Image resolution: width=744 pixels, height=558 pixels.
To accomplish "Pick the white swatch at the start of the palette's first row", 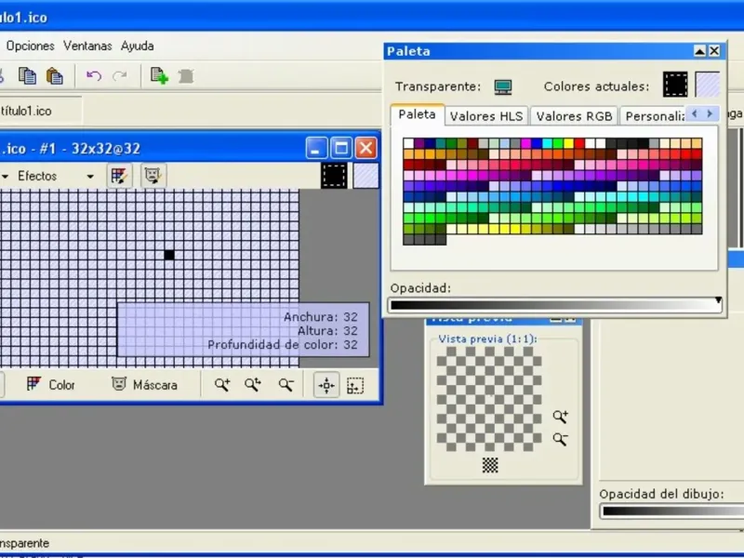I will tap(408, 143).
